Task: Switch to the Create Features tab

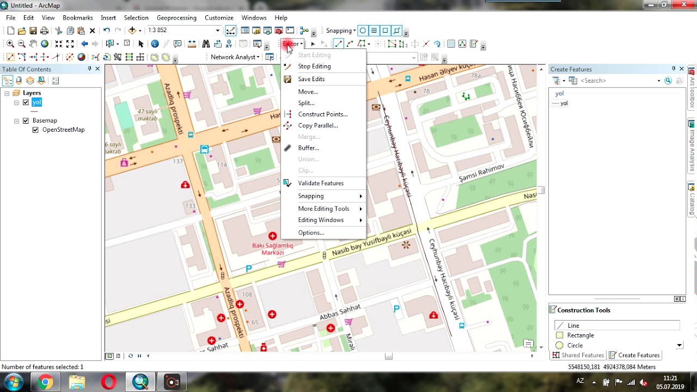Action: point(634,355)
